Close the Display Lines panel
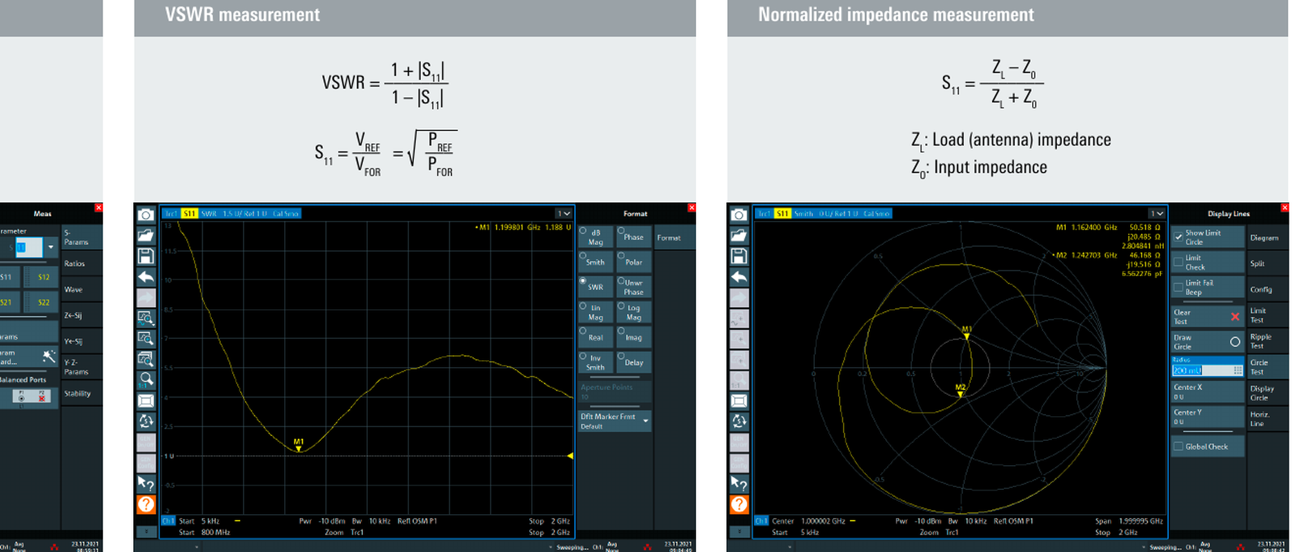 coord(1285,208)
